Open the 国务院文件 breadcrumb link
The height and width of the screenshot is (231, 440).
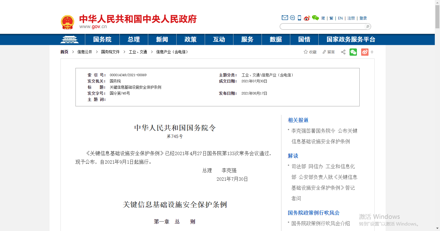[110, 52]
